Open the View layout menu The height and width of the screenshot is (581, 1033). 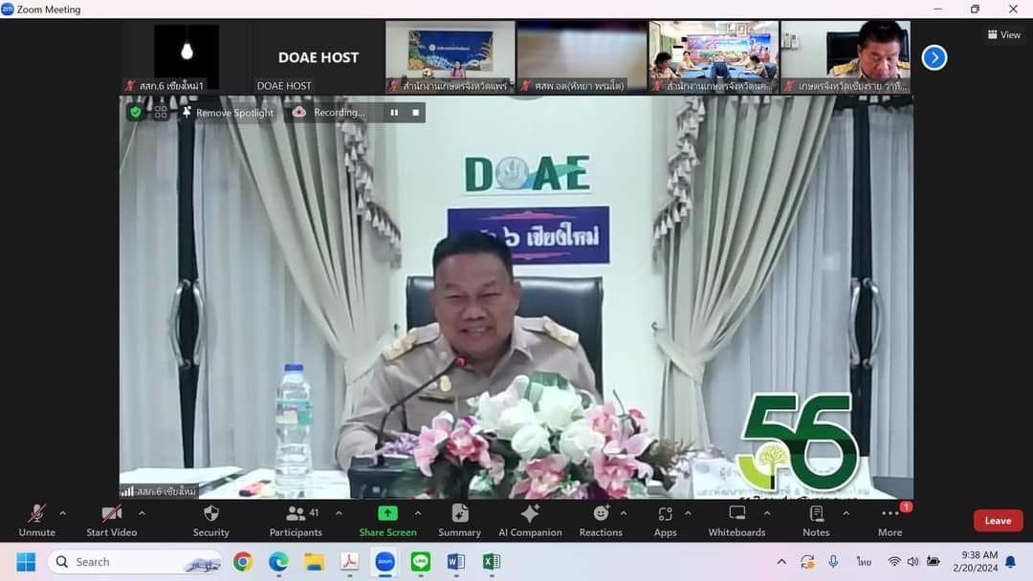coord(1003,35)
